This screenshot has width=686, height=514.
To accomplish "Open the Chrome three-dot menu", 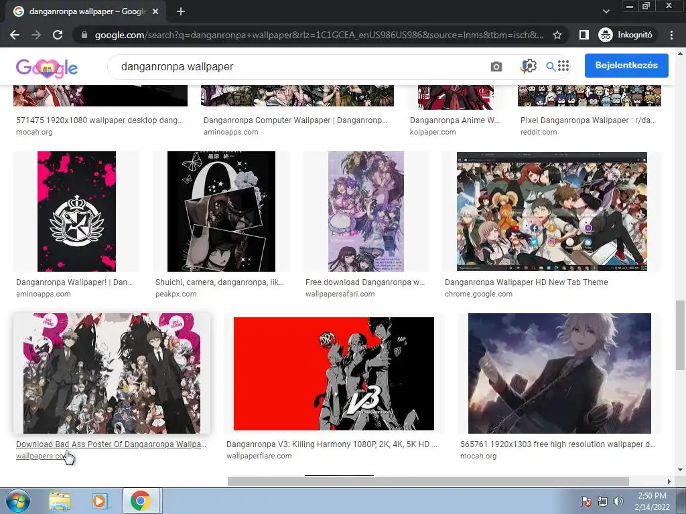I will (x=671, y=35).
